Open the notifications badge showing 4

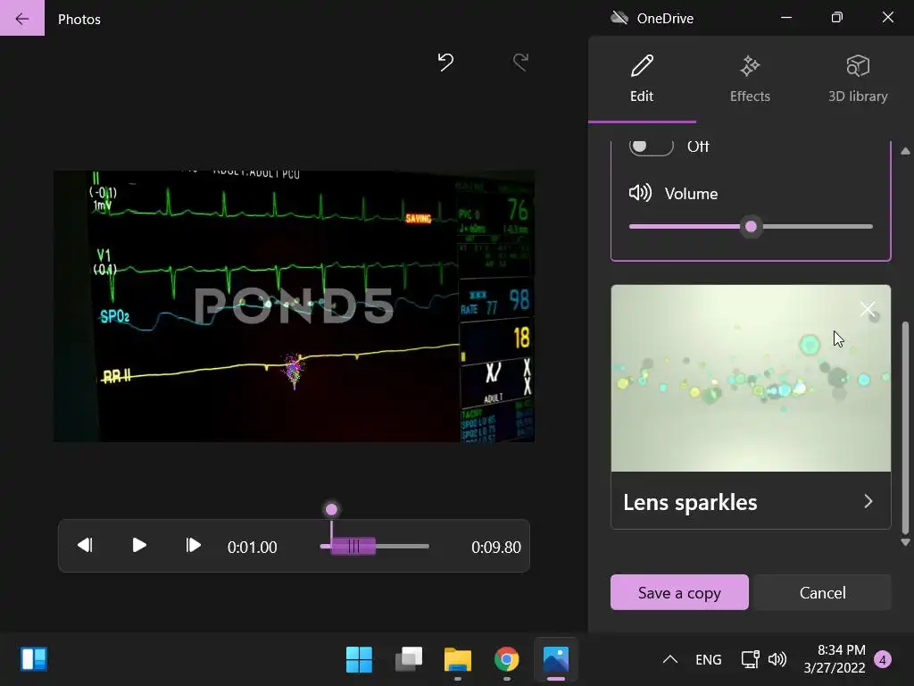pyautogui.click(x=883, y=660)
